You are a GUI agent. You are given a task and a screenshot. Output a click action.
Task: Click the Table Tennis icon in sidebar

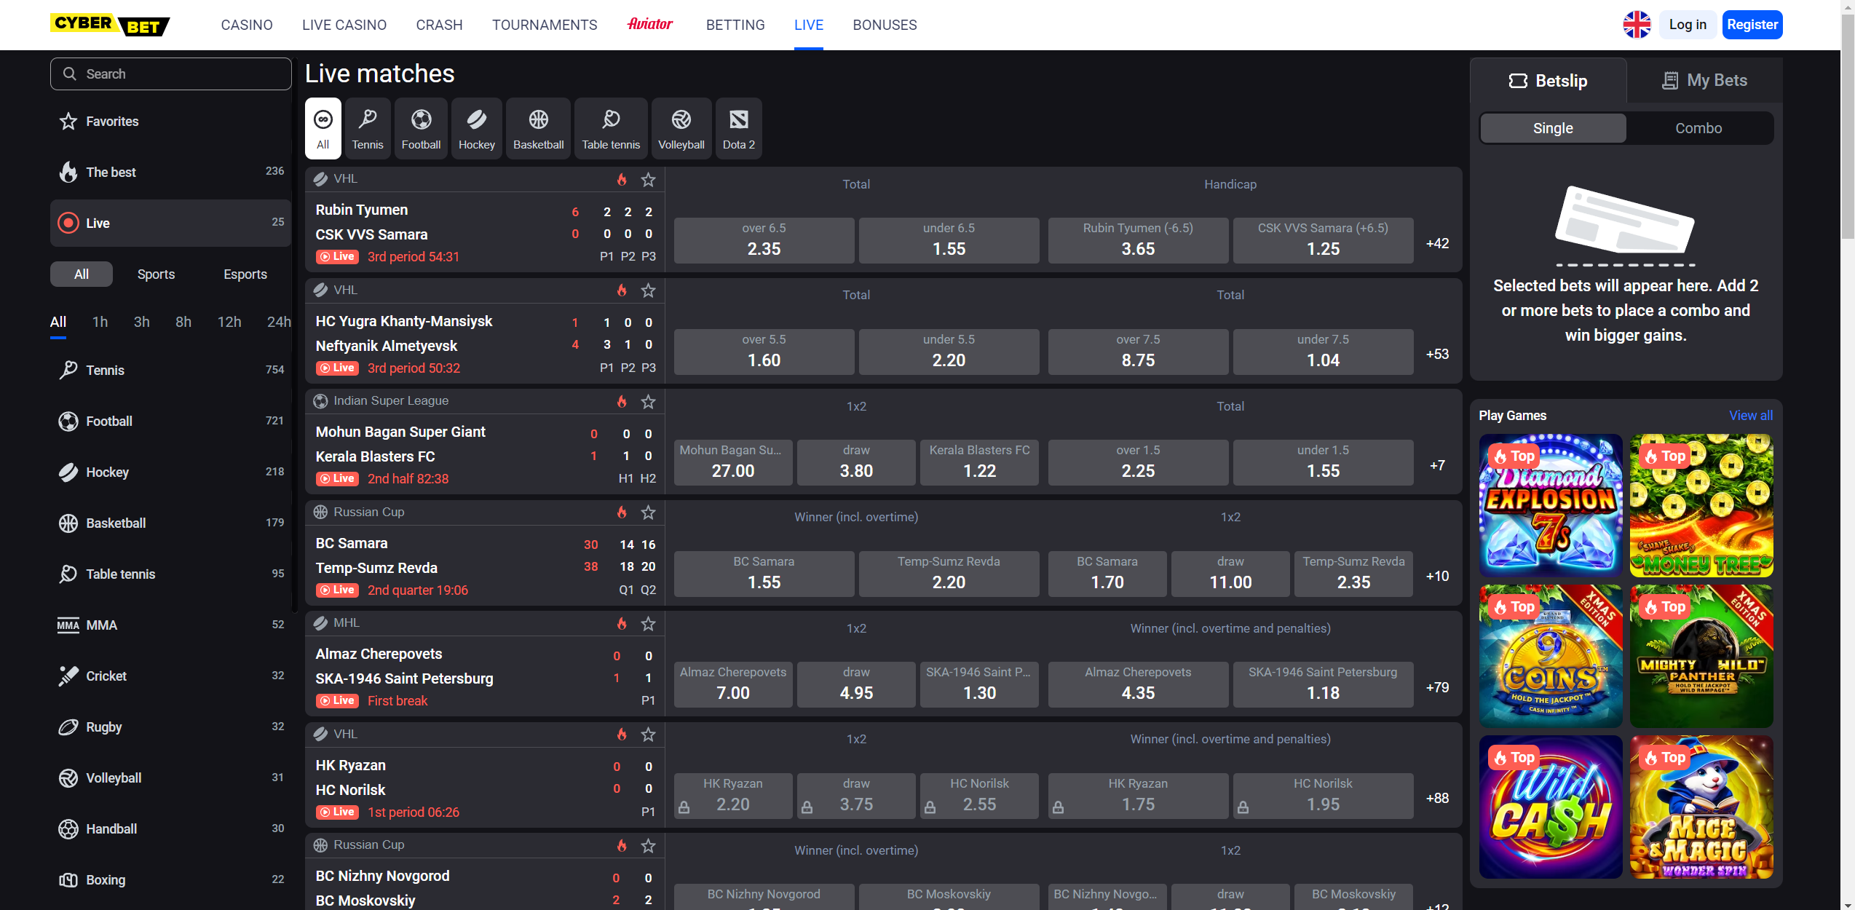pos(68,574)
